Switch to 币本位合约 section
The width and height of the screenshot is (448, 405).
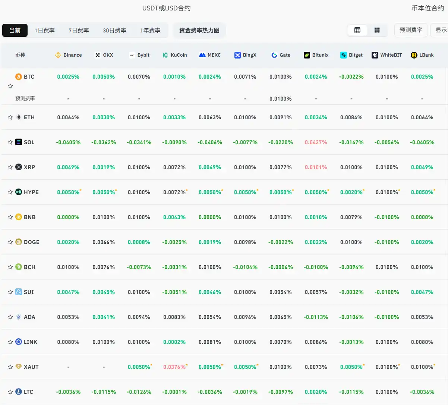pos(428,8)
